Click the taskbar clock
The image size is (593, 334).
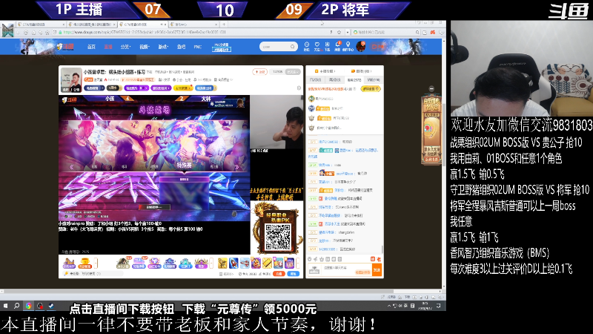pyautogui.click(x=425, y=306)
